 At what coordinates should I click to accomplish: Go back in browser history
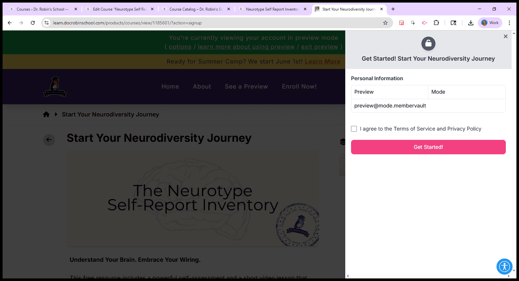click(x=10, y=23)
